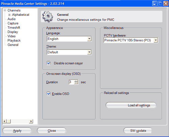Click the tree horizontal scrollbar thumb
The width and height of the screenshot is (169, 137).
(9, 121)
